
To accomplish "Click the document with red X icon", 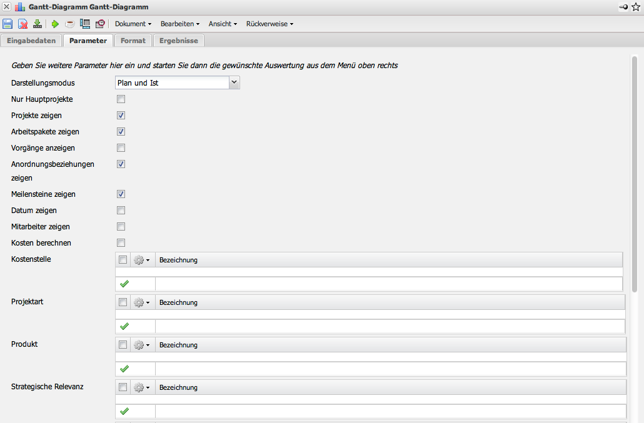I will [x=23, y=24].
